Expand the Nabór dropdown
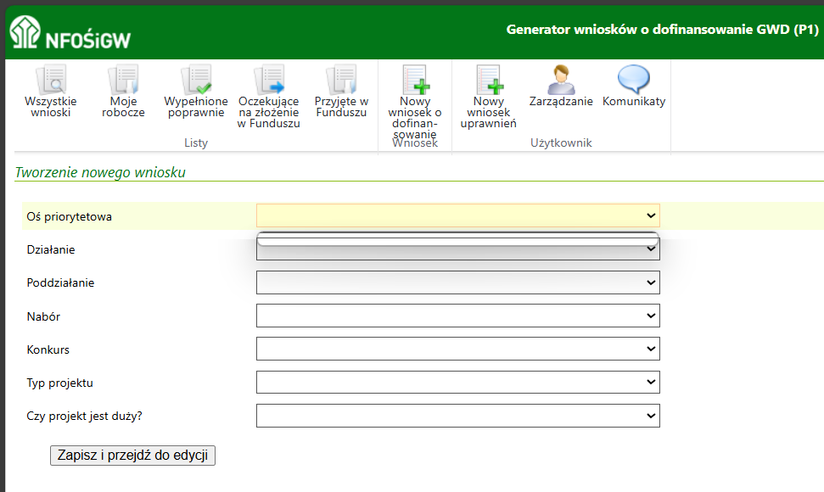This screenshot has width=824, height=492. pos(457,316)
